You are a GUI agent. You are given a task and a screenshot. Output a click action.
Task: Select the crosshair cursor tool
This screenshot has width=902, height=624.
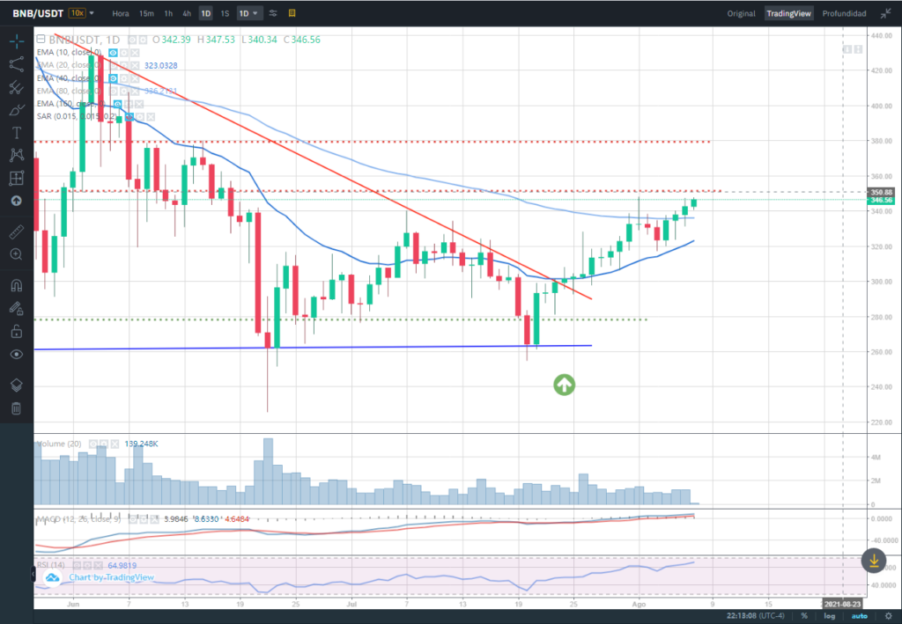(16, 40)
